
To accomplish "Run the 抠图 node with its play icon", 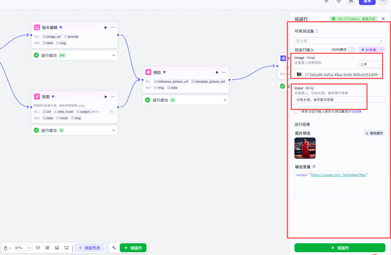I will click(106, 97).
